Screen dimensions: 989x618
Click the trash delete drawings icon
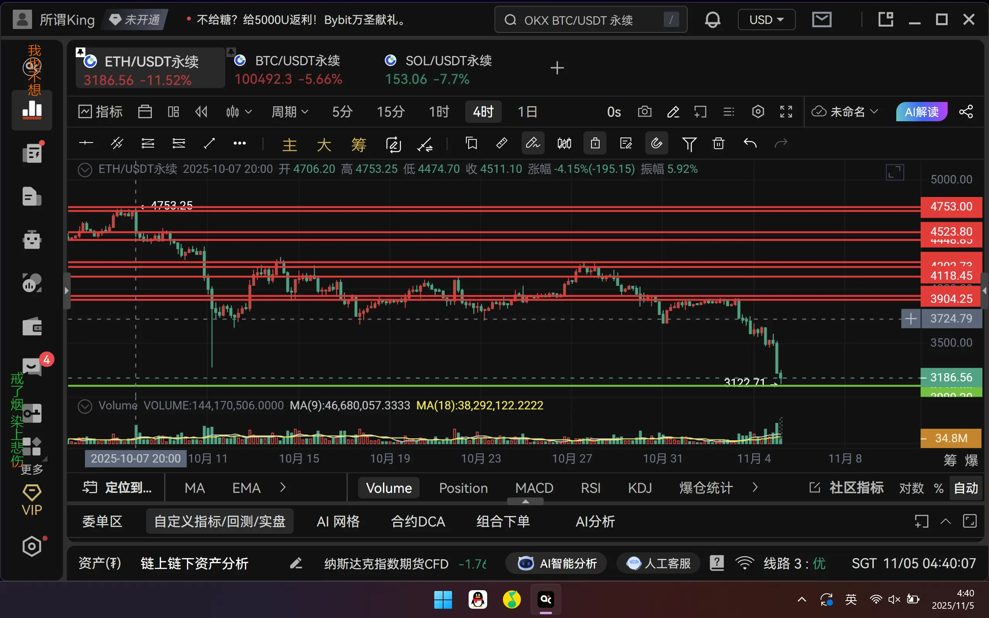(719, 143)
